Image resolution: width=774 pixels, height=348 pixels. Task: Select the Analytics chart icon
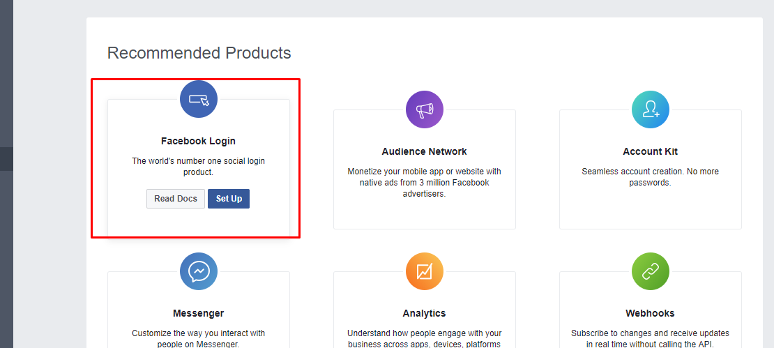point(425,271)
